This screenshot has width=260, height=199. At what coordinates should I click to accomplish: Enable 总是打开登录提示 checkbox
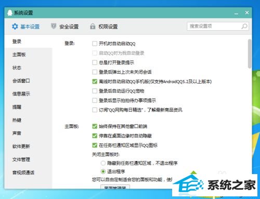[x=95, y=62]
